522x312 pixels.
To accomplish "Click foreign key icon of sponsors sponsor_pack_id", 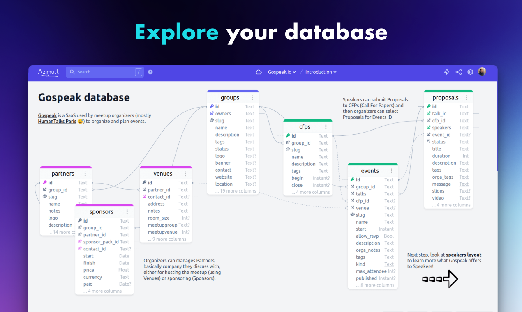I will pyautogui.click(x=80, y=242).
